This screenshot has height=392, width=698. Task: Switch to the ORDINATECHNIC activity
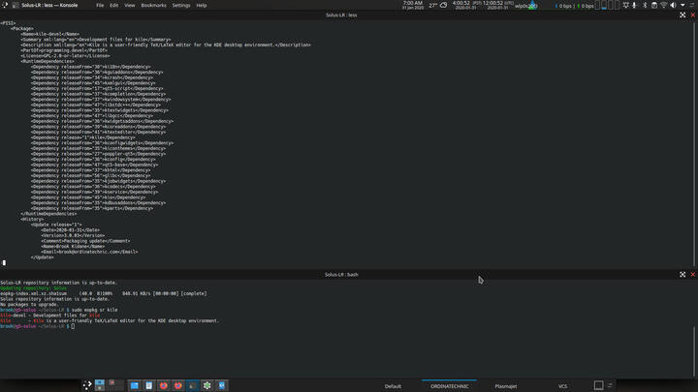(x=449, y=386)
